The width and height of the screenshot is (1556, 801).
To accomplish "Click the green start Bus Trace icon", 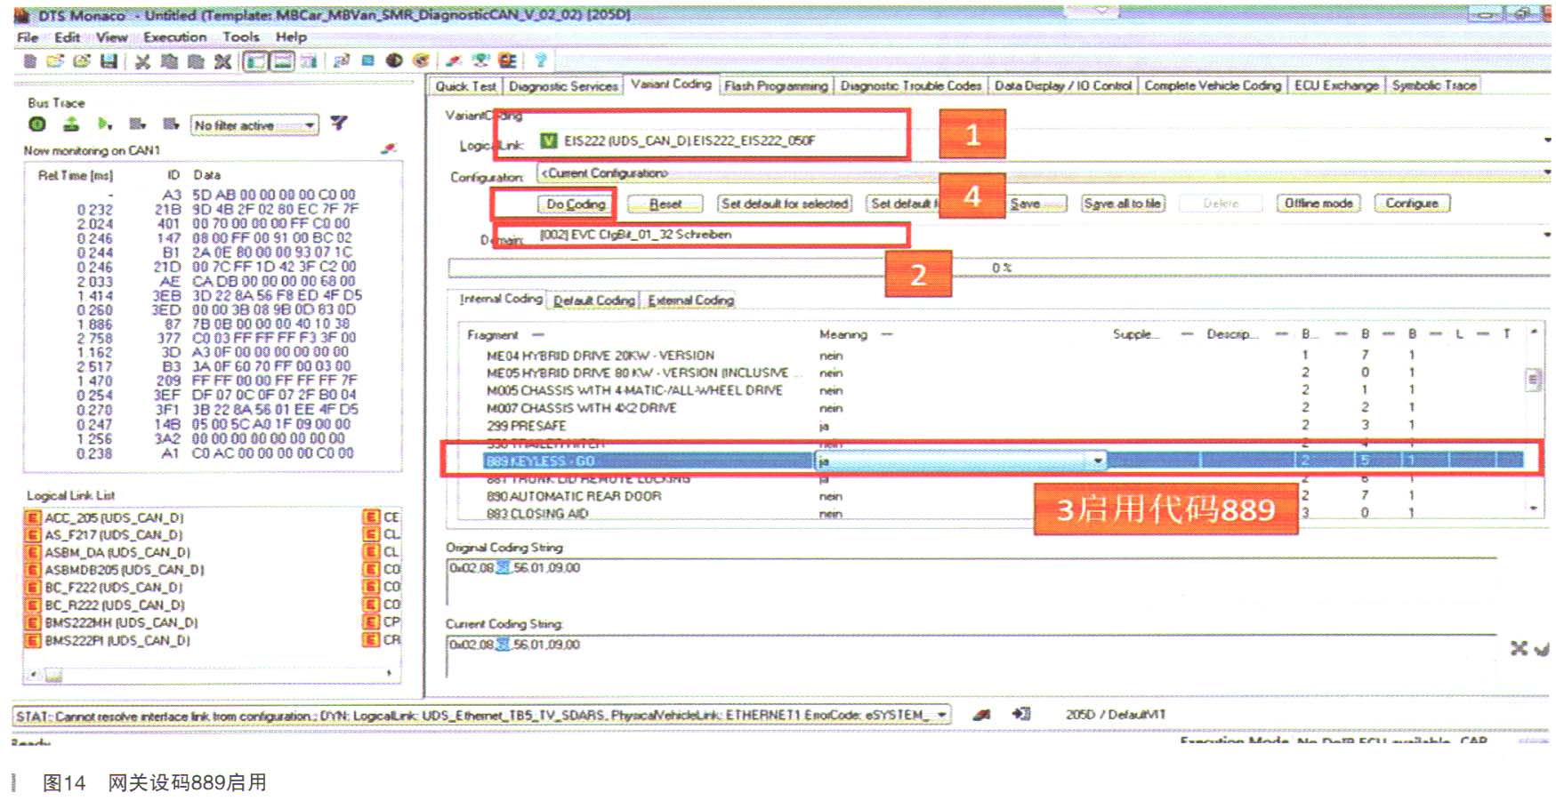I will 37,124.
